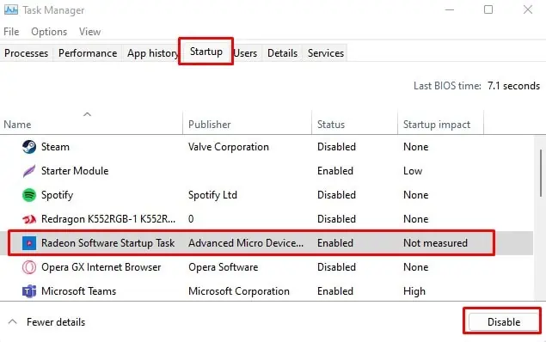The image size is (546, 342).
Task: Click the Not measured impact value
Action: (x=435, y=243)
